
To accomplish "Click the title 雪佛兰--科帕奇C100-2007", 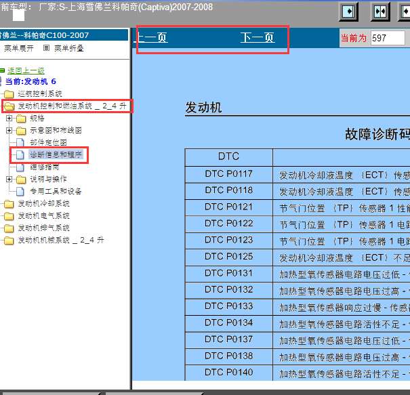I will pos(44,35).
